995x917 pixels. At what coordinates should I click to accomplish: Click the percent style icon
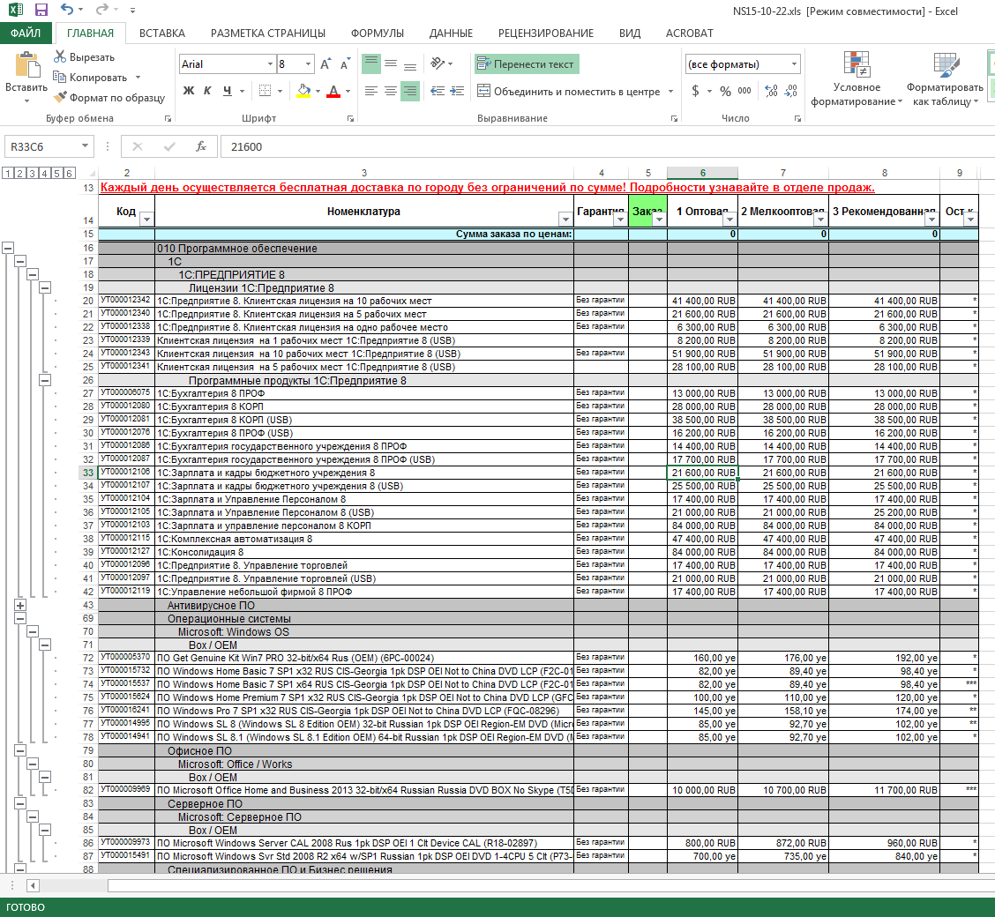725,92
